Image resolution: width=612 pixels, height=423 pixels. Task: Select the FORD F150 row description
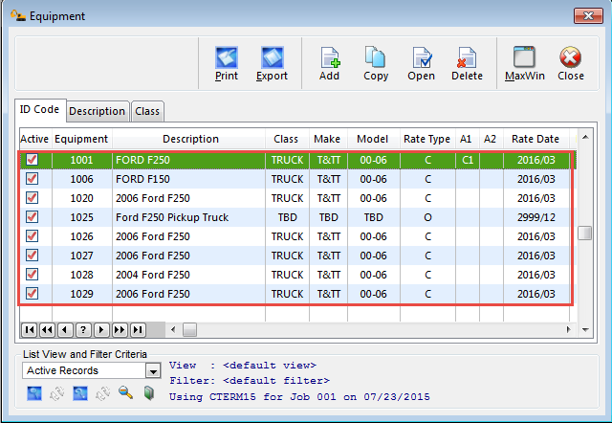tap(142, 179)
